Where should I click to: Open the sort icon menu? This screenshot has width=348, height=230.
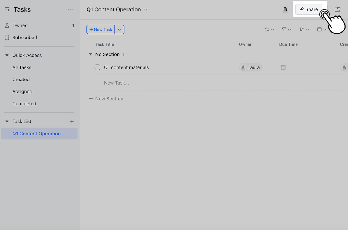pyautogui.click(x=304, y=30)
